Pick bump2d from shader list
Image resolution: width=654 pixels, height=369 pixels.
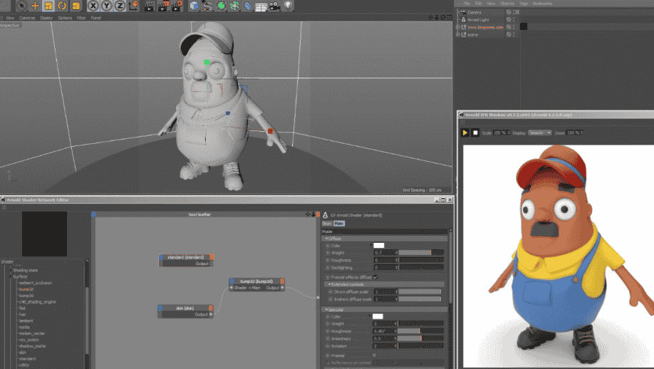point(26,289)
